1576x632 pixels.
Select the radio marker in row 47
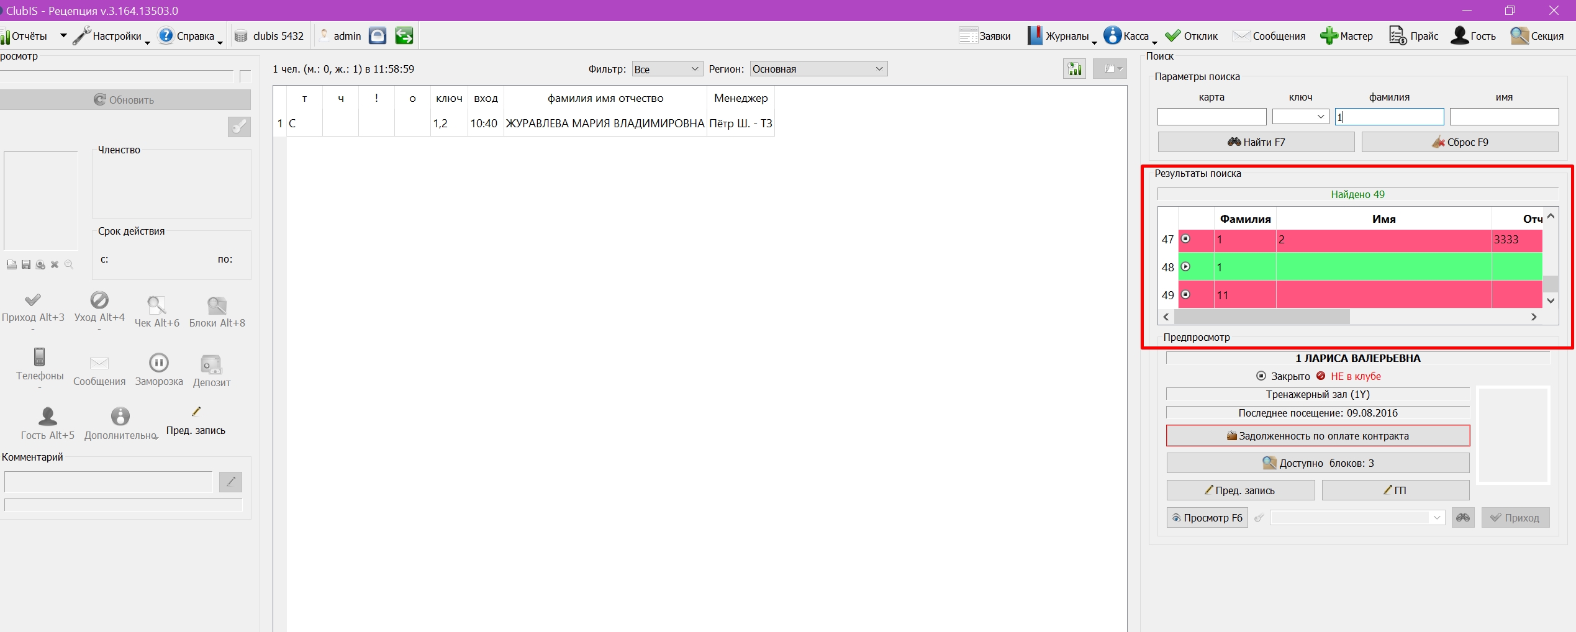coord(1185,239)
